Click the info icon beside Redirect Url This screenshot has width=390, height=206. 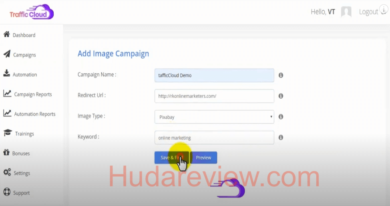pyautogui.click(x=281, y=96)
